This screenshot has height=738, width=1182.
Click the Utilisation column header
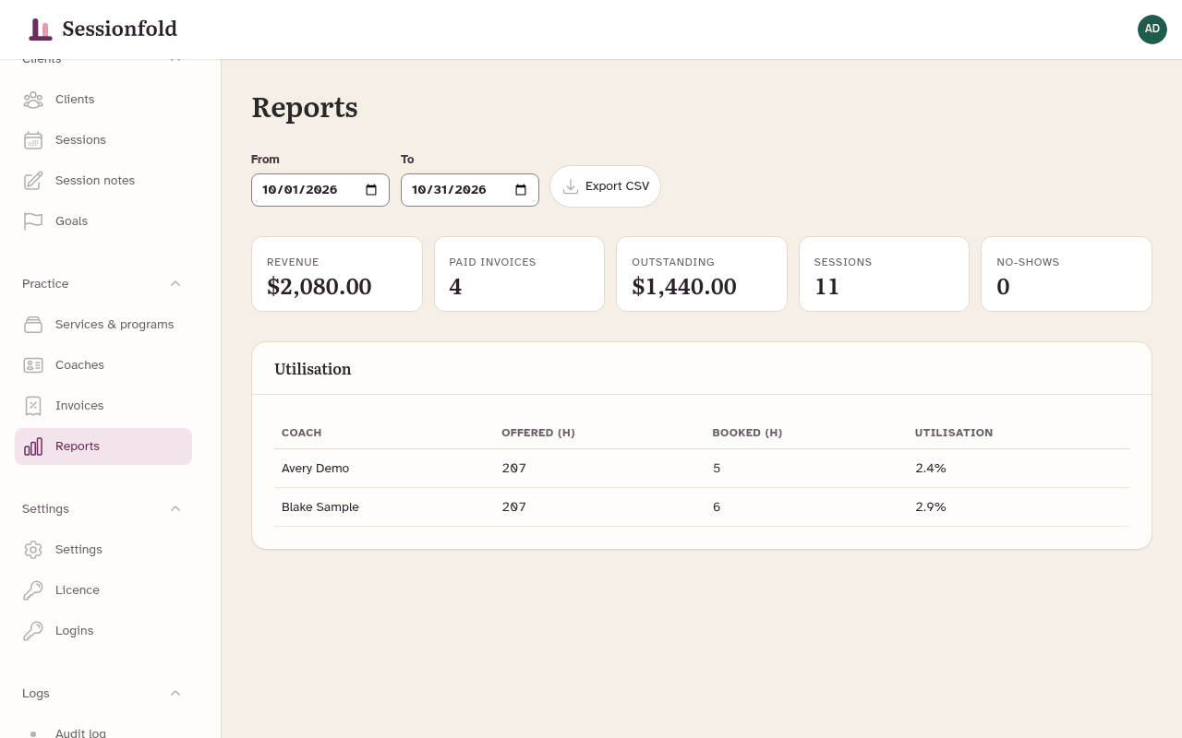click(954, 433)
